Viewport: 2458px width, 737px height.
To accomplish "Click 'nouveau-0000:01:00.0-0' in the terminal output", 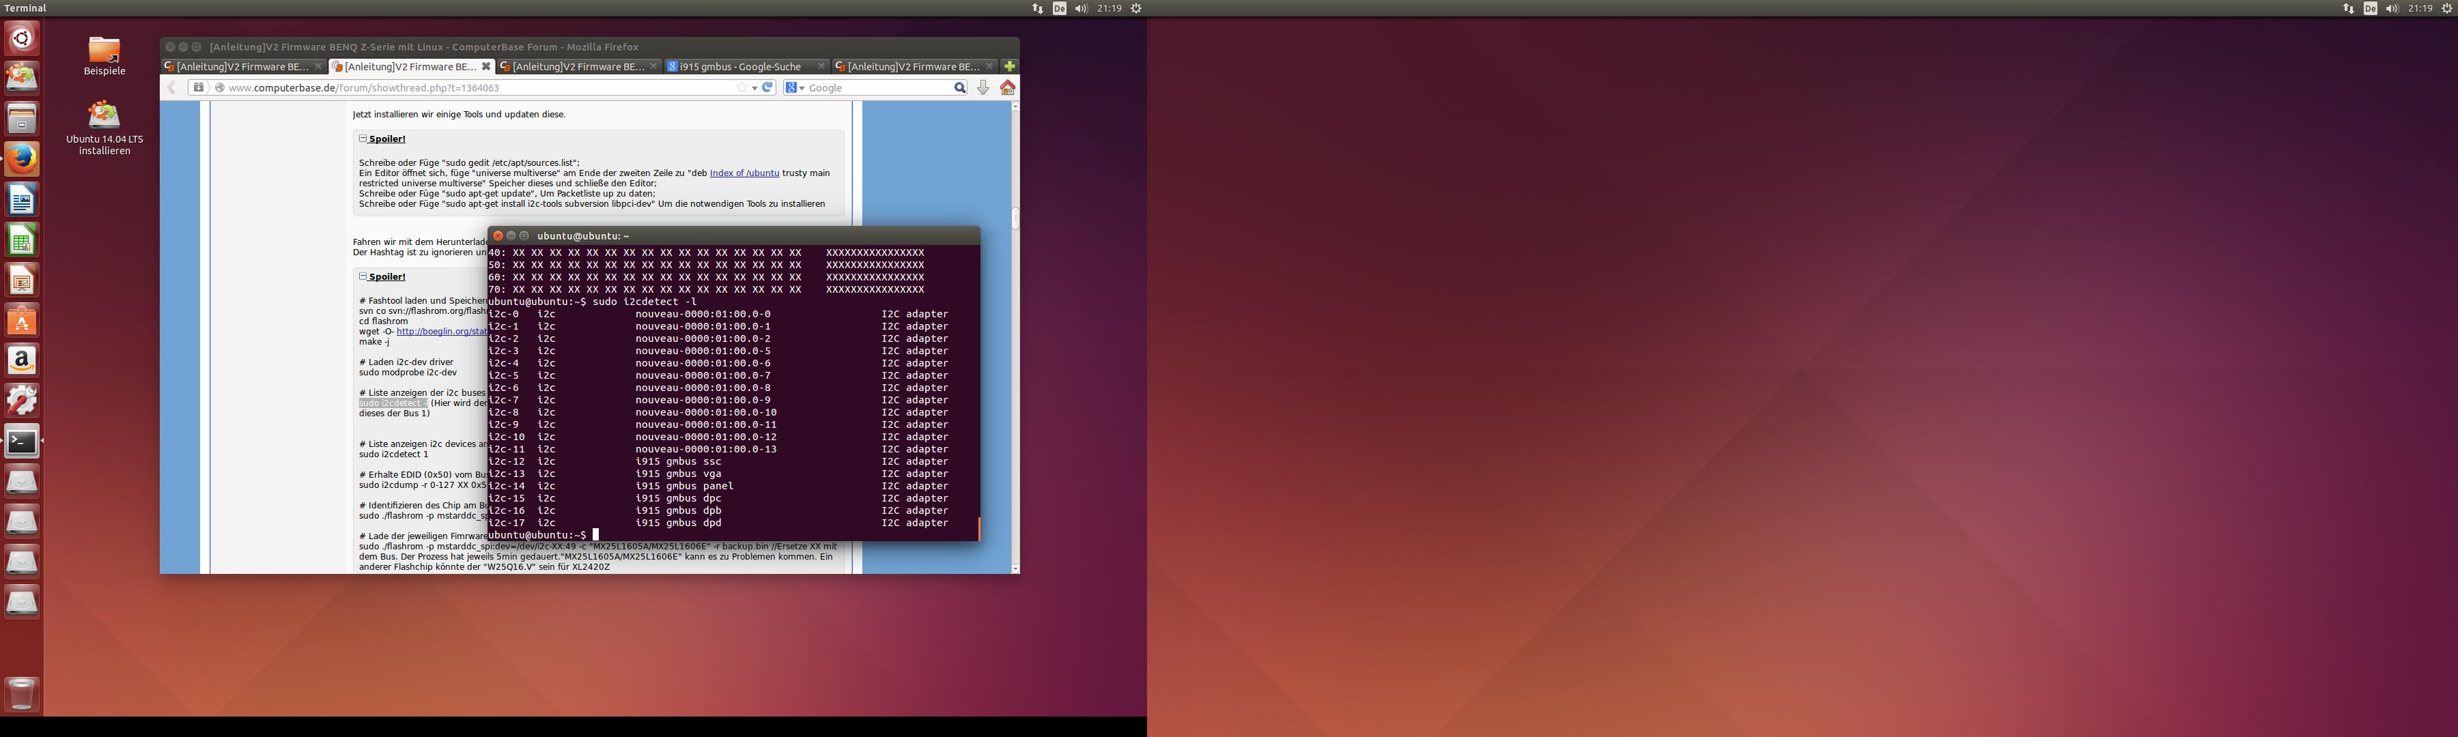I will pyautogui.click(x=703, y=314).
